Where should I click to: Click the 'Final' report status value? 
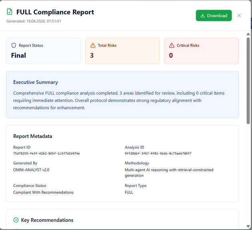point(18,55)
